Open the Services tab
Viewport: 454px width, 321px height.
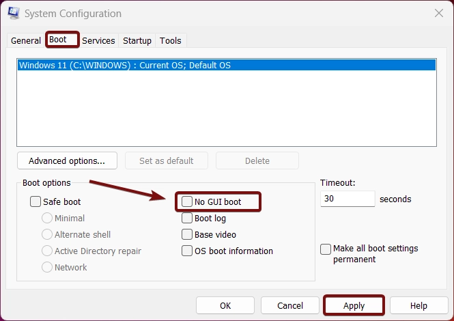tap(98, 40)
